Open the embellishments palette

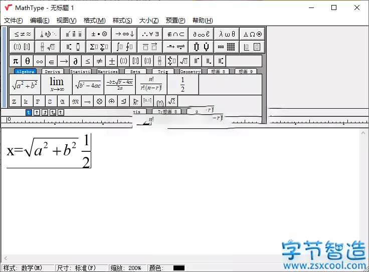[x=74, y=34]
